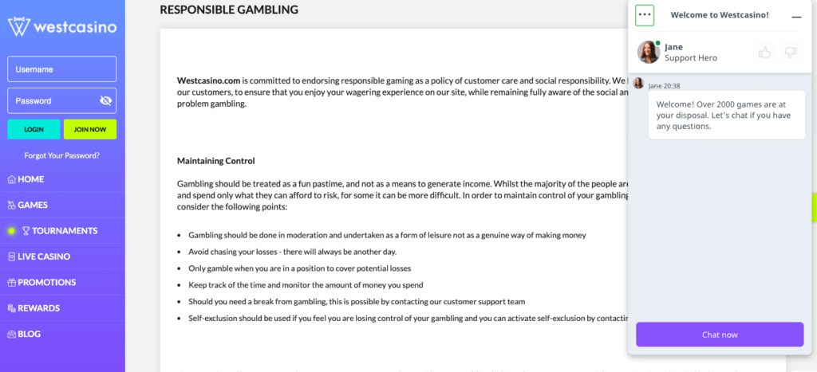This screenshot has height=372, width=817.
Task: Open Forgot Your Password link
Action: pyautogui.click(x=62, y=155)
